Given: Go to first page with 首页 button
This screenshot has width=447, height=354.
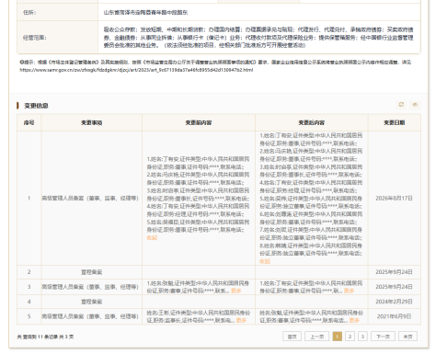Looking at the screenshot, I should point(292,337).
